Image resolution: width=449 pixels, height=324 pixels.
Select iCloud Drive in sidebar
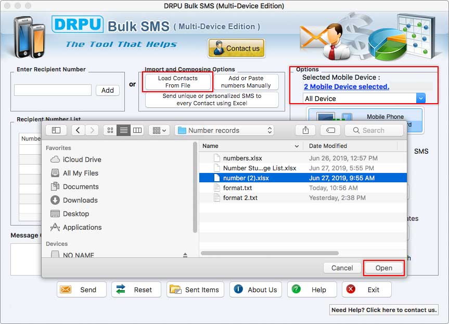(x=76, y=159)
